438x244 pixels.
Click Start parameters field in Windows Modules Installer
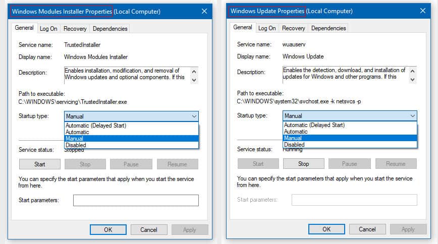pyautogui.click(x=136, y=200)
